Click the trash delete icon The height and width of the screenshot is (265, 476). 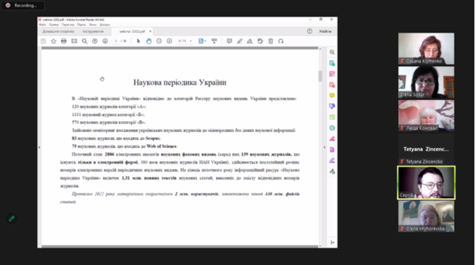coord(271,41)
